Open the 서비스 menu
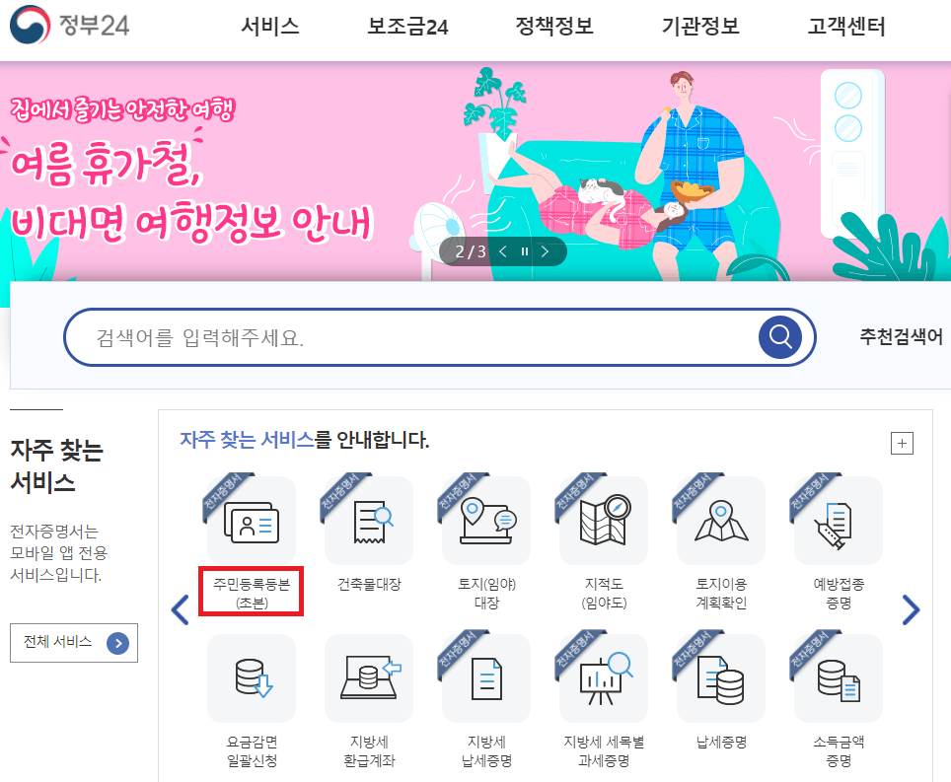Viewport: 951px width, 782px height. point(270,26)
